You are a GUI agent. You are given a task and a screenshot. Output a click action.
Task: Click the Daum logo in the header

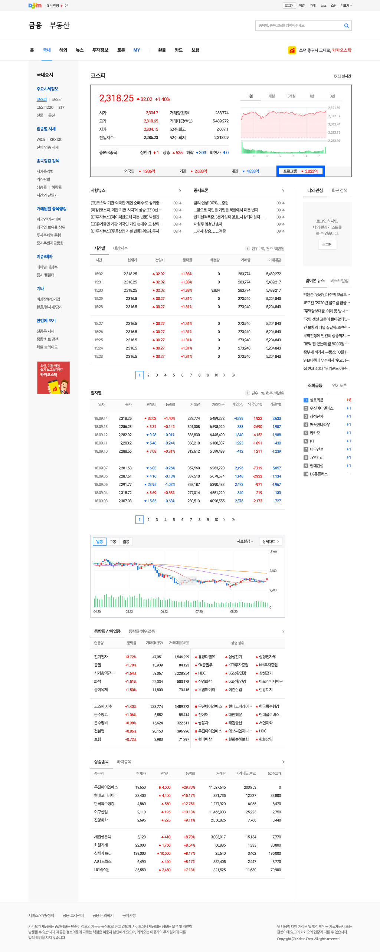35,6
